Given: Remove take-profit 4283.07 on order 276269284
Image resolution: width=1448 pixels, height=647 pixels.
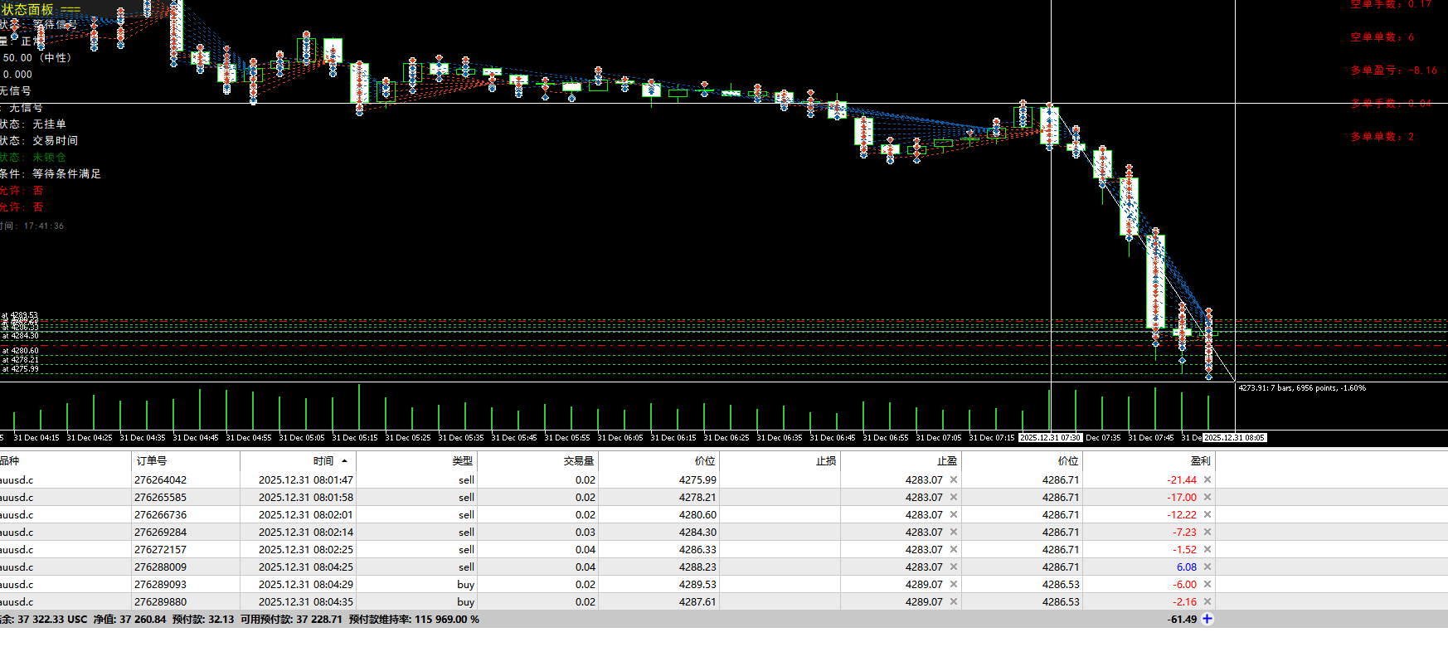Looking at the screenshot, I should [954, 532].
